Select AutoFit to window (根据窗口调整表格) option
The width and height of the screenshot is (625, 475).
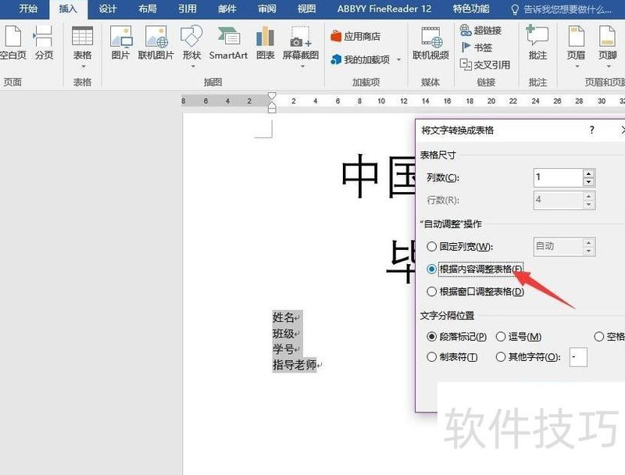click(x=432, y=291)
